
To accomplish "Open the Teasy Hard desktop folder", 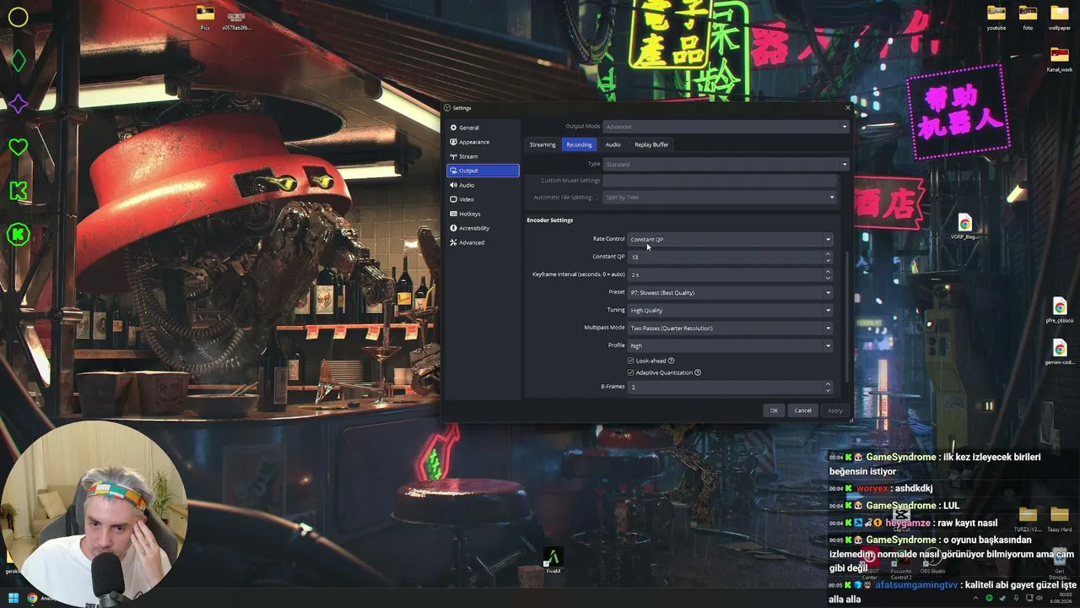I will (x=1059, y=517).
